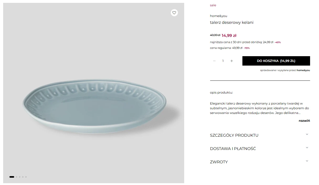The width and height of the screenshot is (319, 185).
Task: Expand the ZWROTY section
Action: pyautogui.click(x=219, y=162)
